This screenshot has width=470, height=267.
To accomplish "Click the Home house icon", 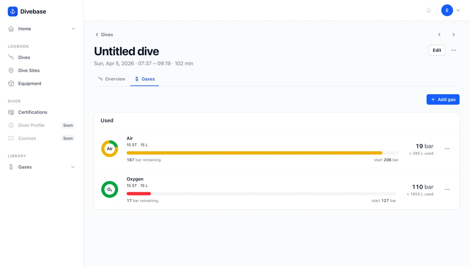I will coord(11,29).
